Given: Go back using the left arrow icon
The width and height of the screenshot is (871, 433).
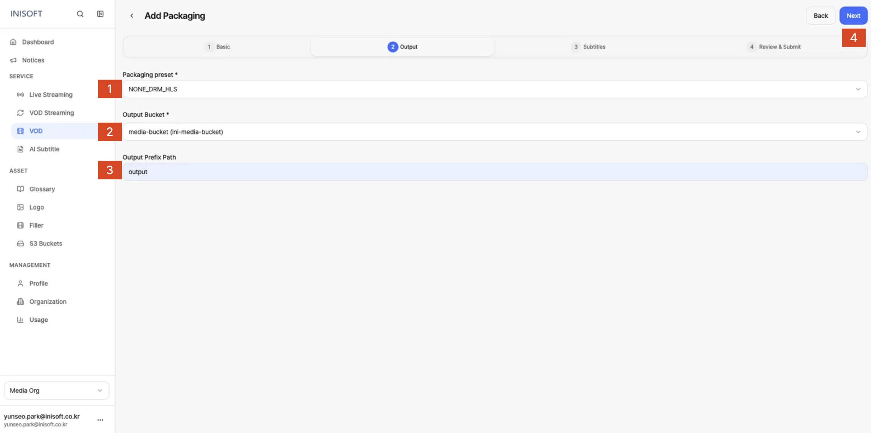Looking at the screenshot, I should [x=132, y=16].
